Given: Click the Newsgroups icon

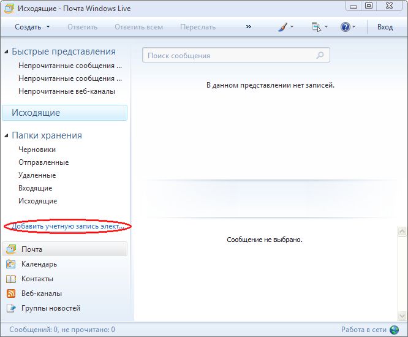Looking at the screenshot, I should click(x=11, y=308).
